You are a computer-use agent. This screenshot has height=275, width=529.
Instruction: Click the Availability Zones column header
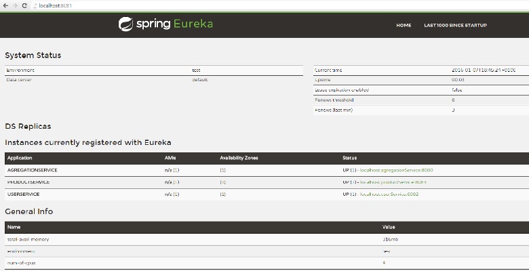click(x=239, y=158)
